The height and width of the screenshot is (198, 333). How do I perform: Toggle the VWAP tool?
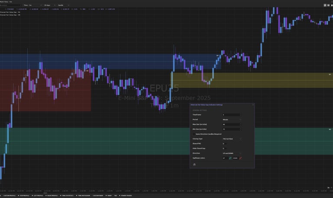(109, 196)
